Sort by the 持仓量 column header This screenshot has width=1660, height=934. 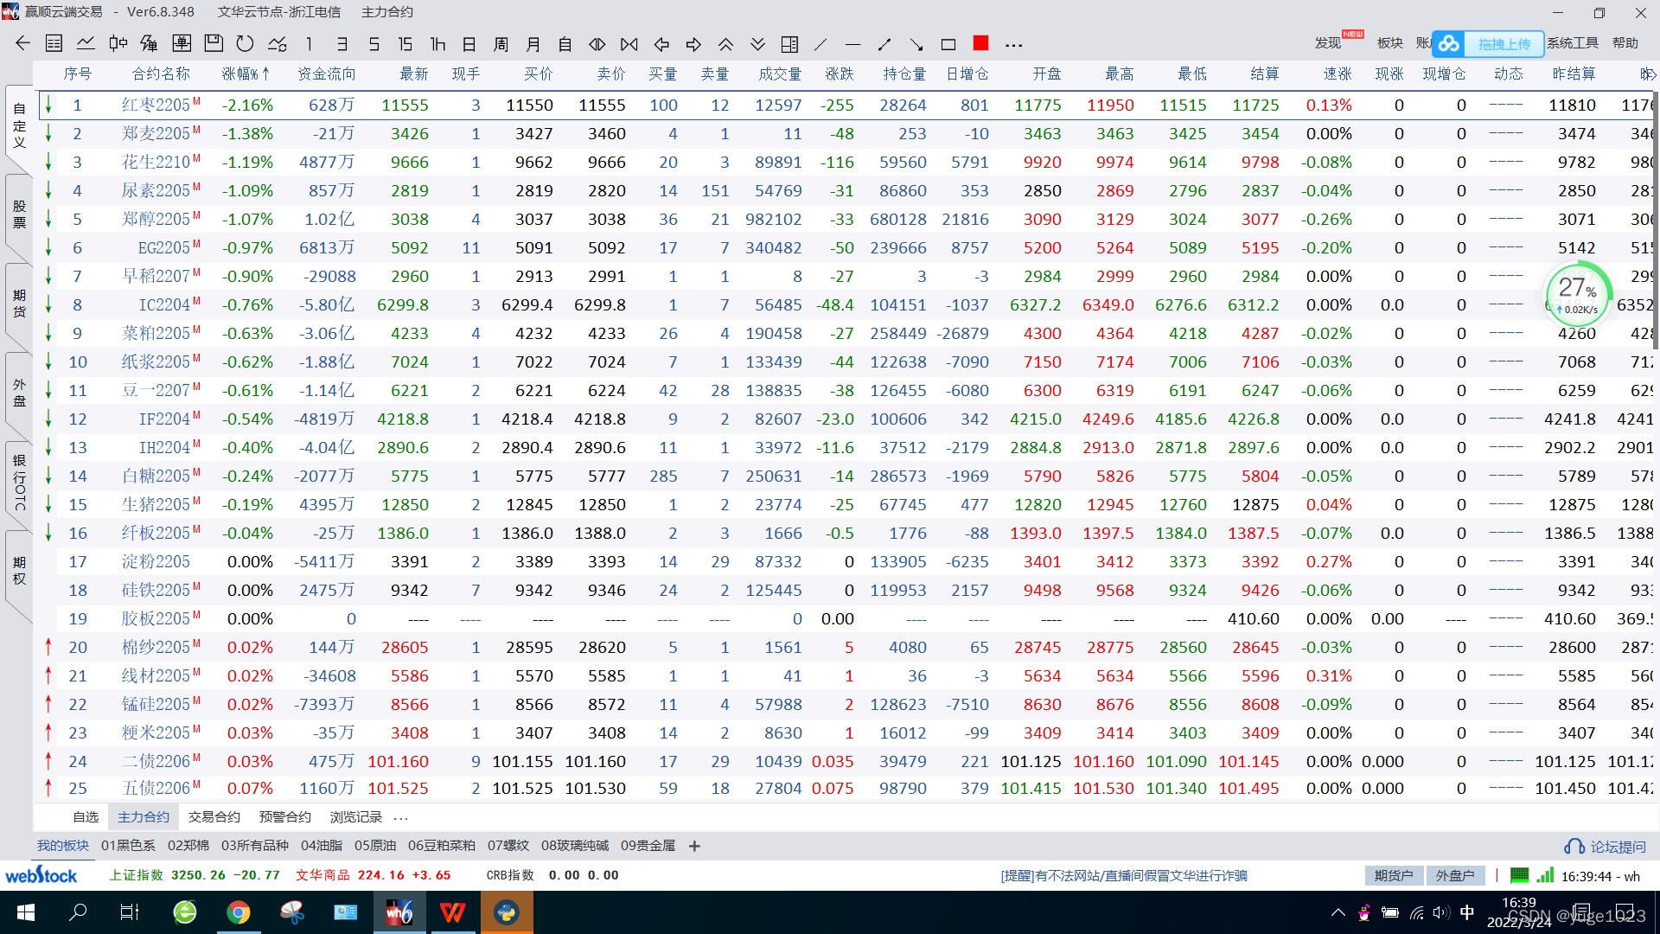[x=904, y=74]
